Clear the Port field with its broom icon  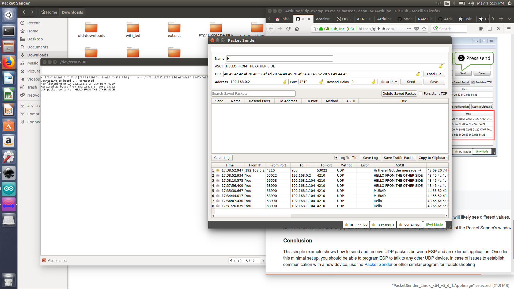[x=322, y=82]
